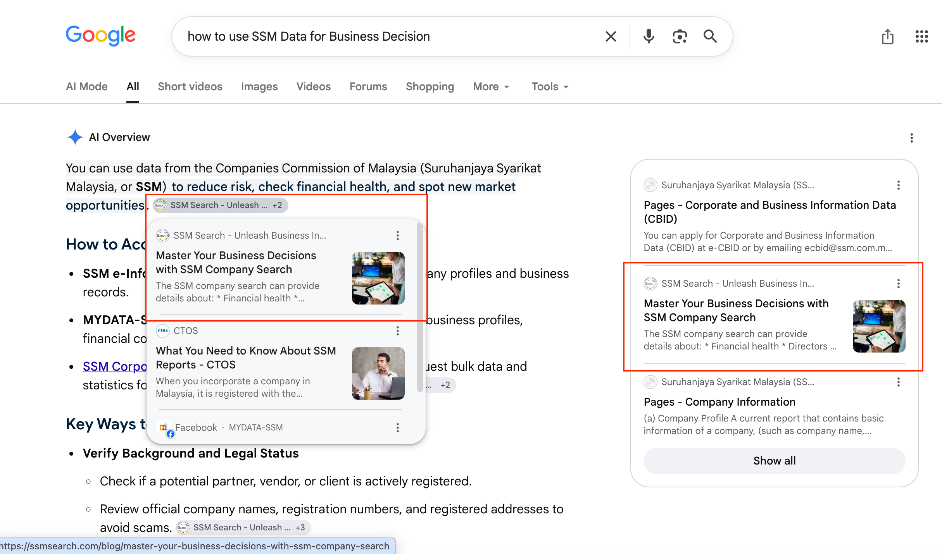
Task: Open the Short videos tab
Action: tap(190, 86)
